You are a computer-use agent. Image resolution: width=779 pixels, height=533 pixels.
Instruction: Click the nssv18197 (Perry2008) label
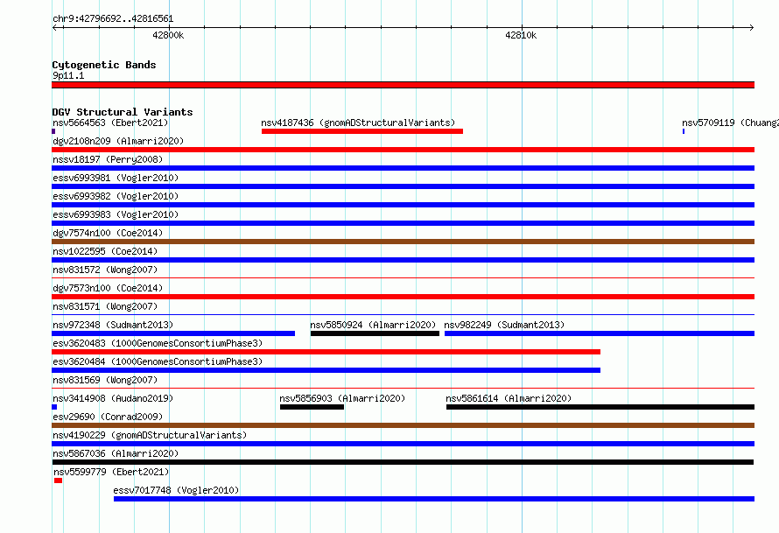[108, 159]
